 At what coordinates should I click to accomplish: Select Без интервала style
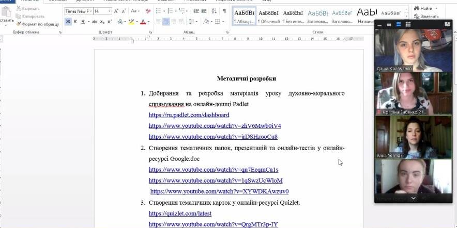(x=293, y=16)
